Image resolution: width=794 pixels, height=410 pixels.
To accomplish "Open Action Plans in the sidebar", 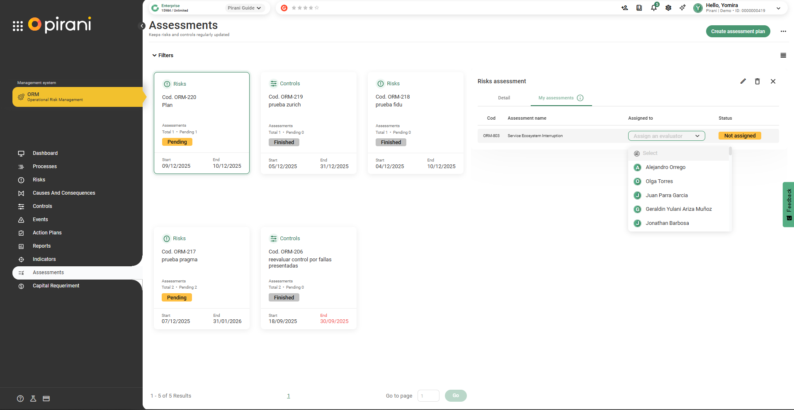I will pos(47,233).
